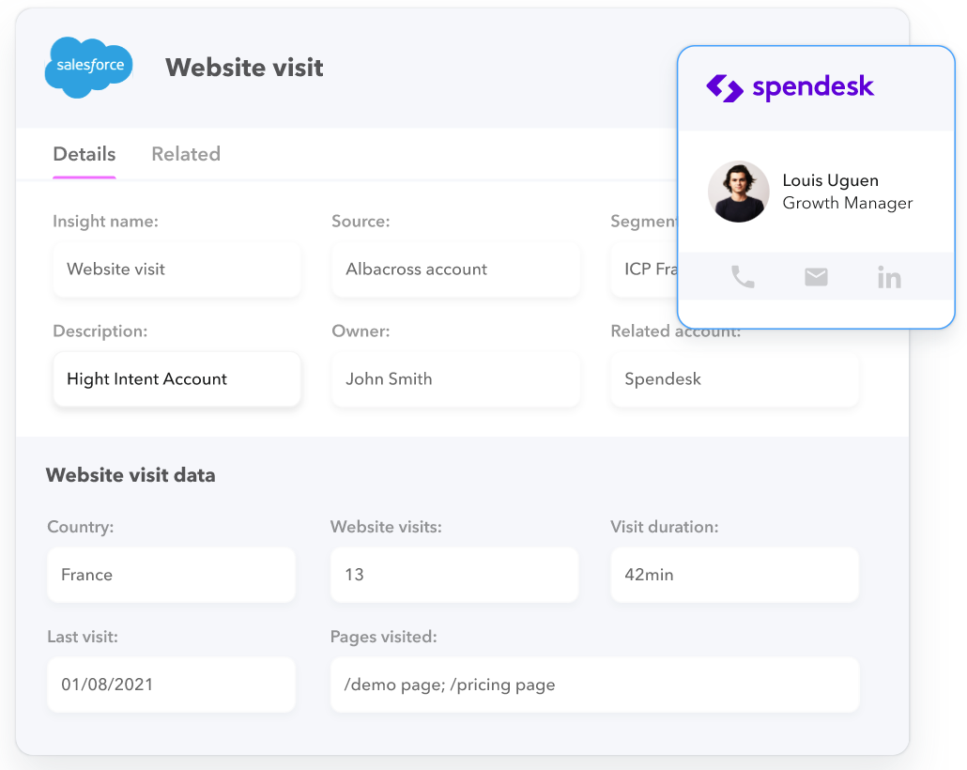
Task: Click the Spendesk logo on contact card
Action: pos(790,87)
